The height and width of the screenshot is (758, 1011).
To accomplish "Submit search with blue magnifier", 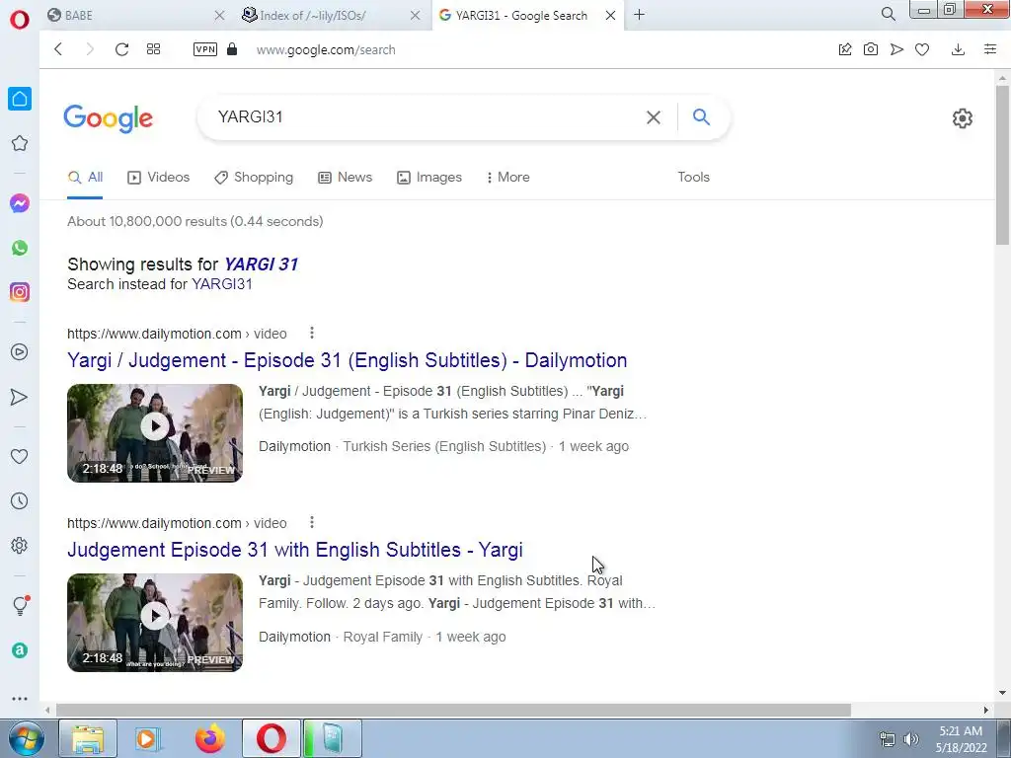I will 701,116.
